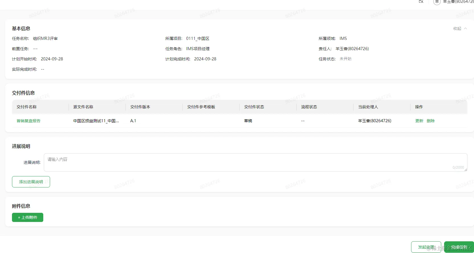474x253 pixels.
Task: Click the 添加进展说明 button
Action: [31, 182]
